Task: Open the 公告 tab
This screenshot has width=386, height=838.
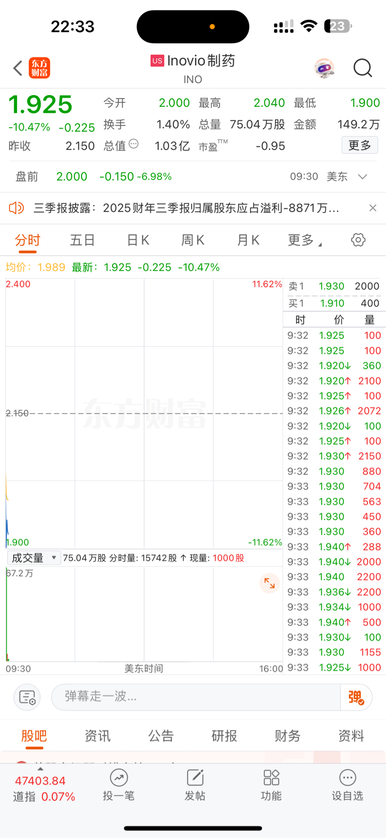Action: [161, 736]
